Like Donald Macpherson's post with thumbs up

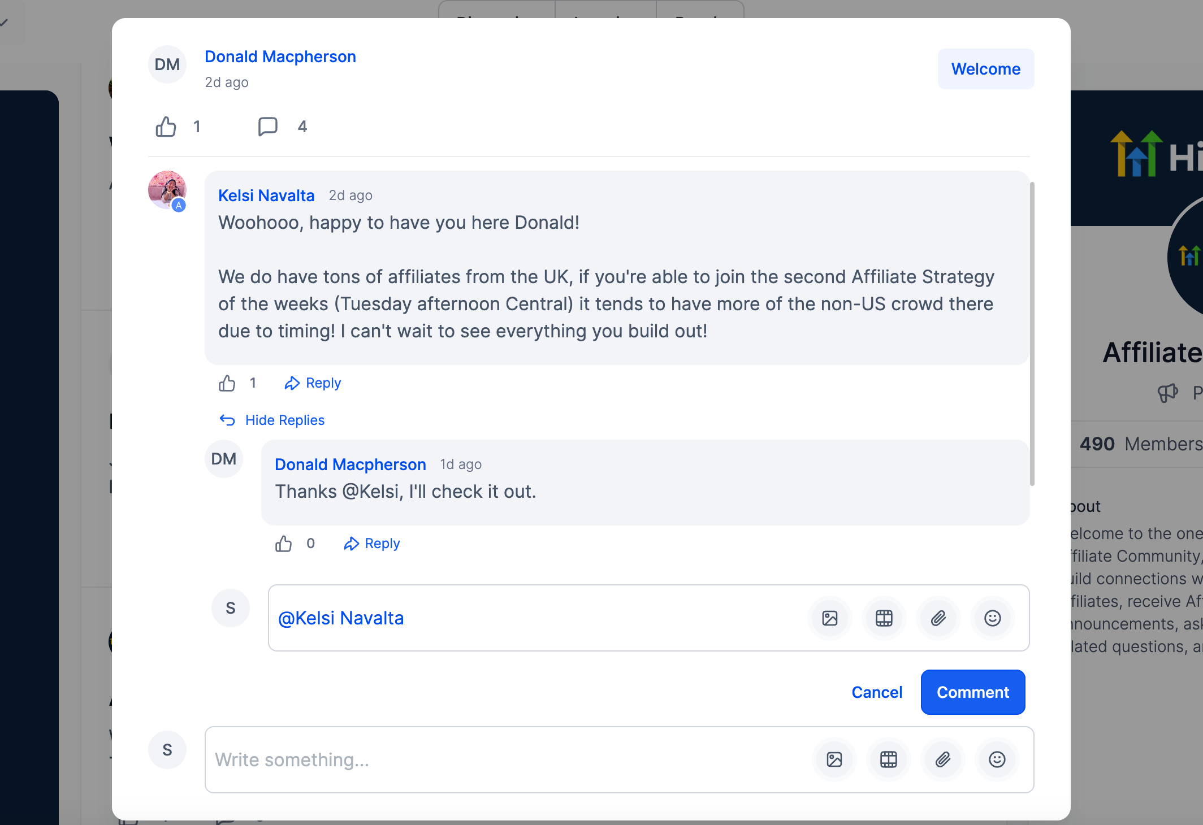pyautogui.click(x=166, y=127)
